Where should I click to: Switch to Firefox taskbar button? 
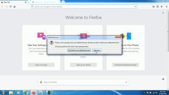(34, 93)
